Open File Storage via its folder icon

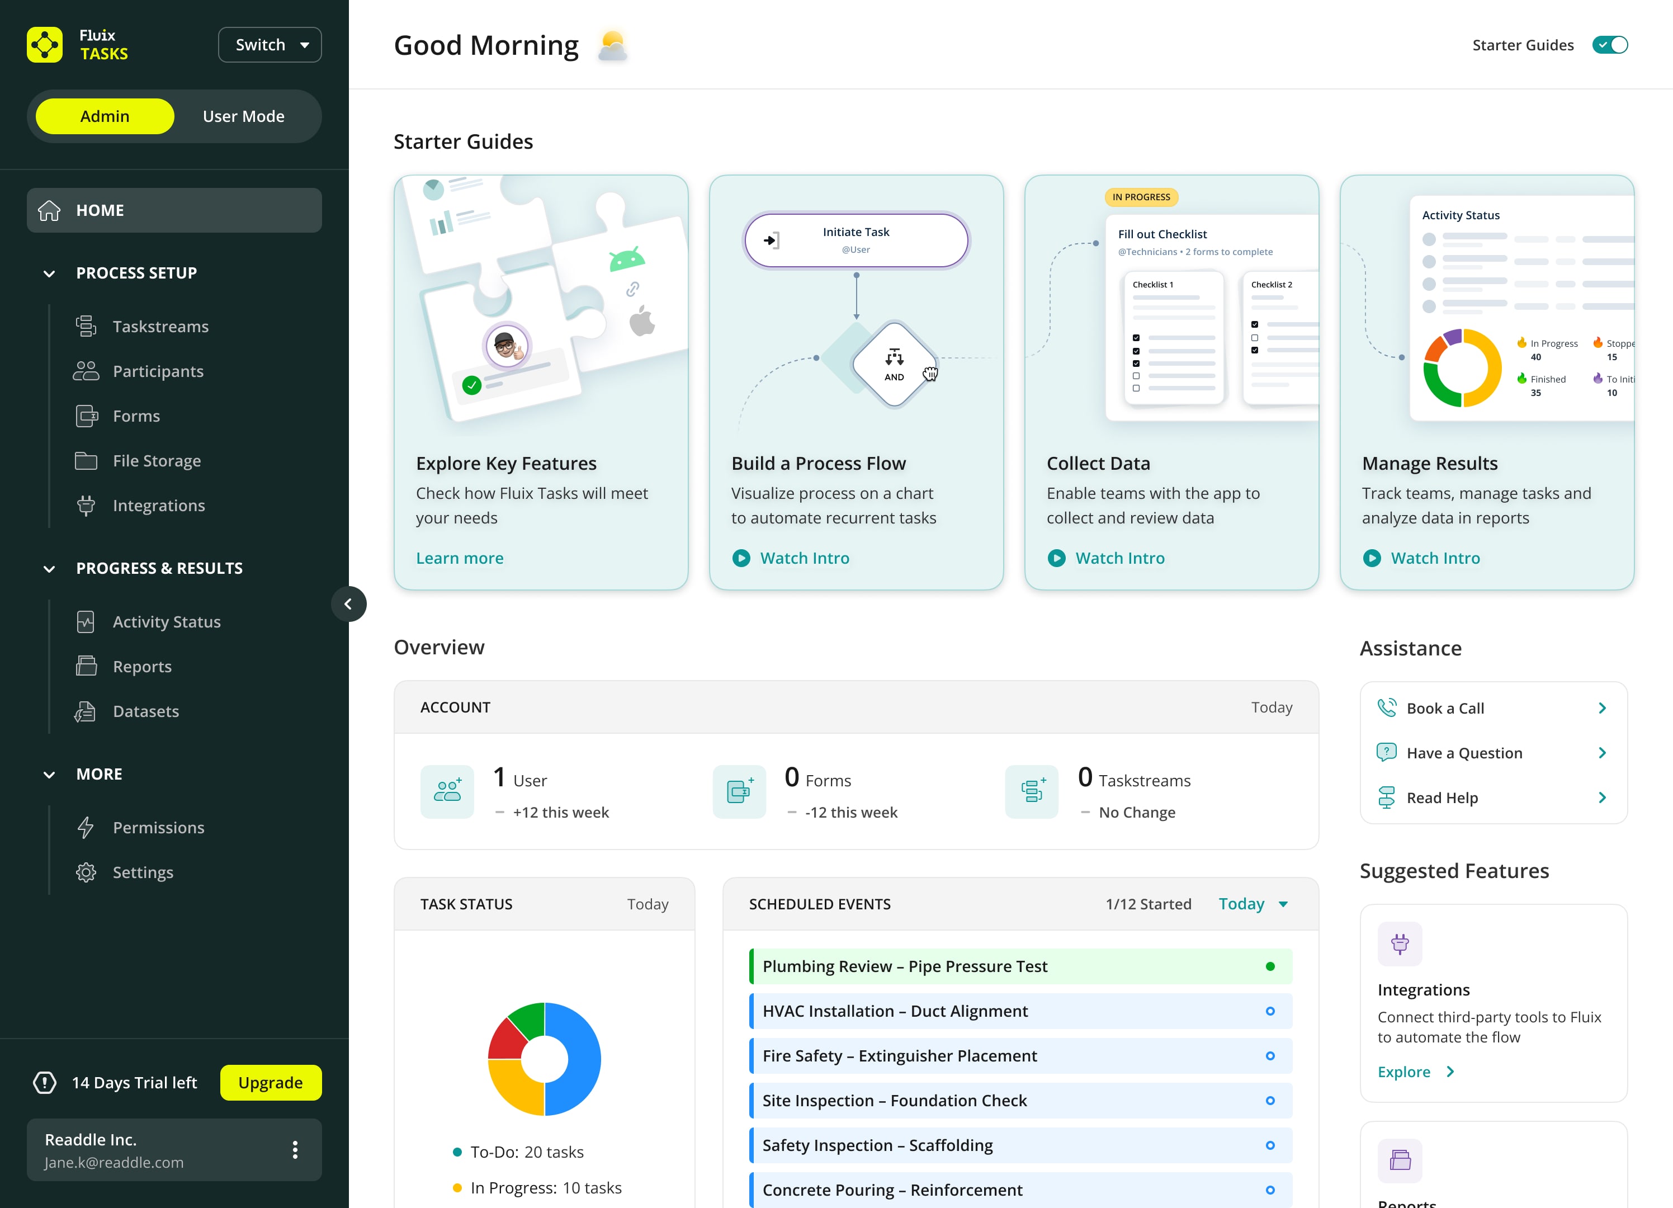click(x=87, y=460)
